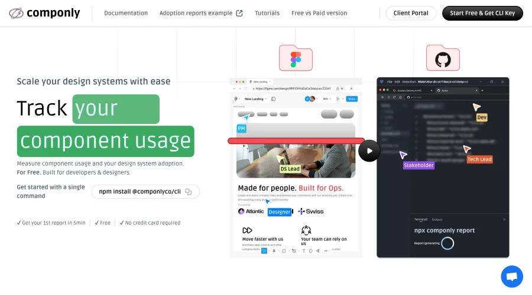The width and height of the screenshot is (532, 295).
Task: Click the Componly logo
Action: (x=44, y=13)
